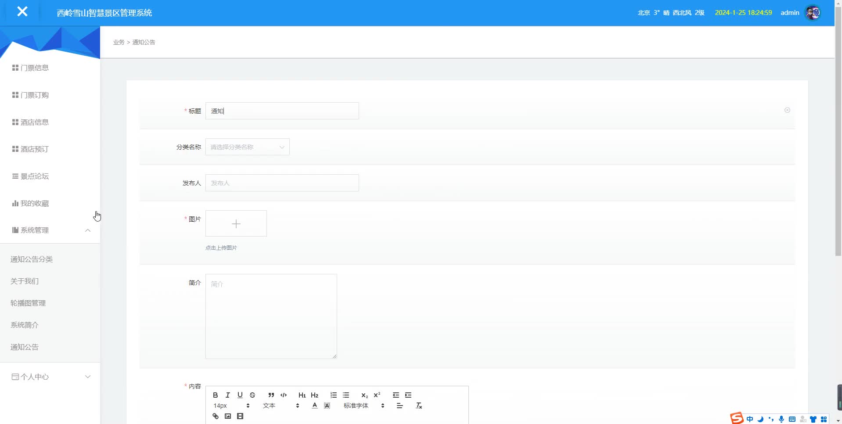This screenshot has width=842, height=424.
Task: Decrease indent in the editor
Action: click(396, 395)
